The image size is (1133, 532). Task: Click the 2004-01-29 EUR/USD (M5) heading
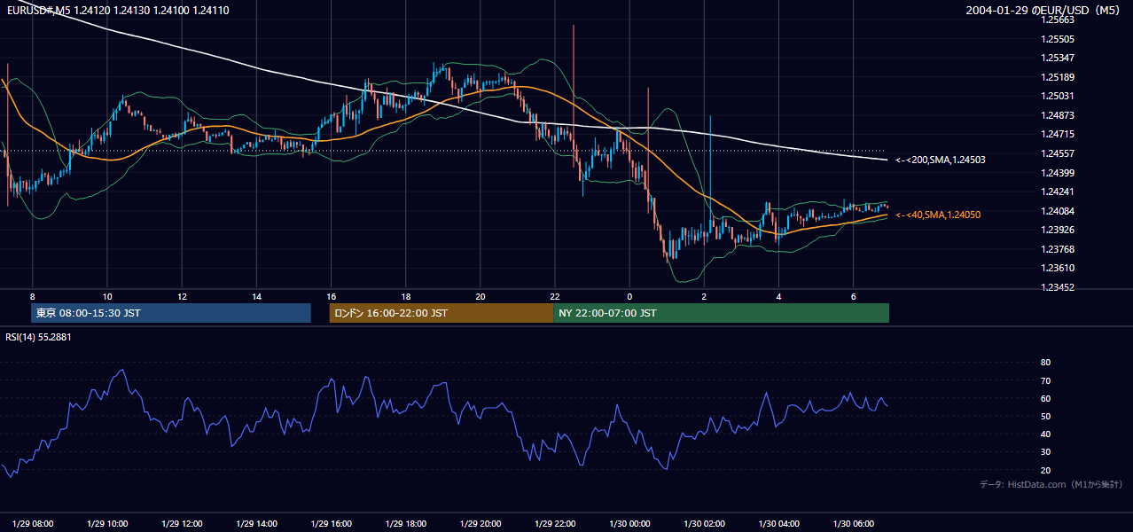click(1043, 10)
